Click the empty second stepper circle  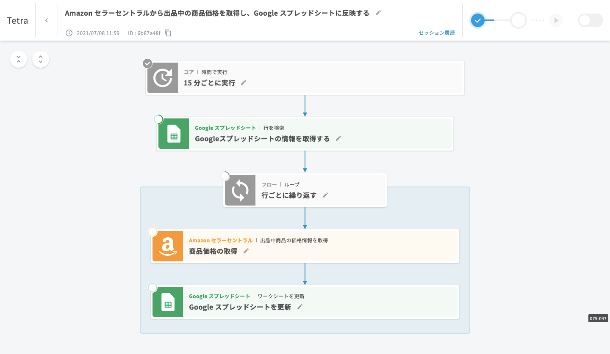click(518, 20)
